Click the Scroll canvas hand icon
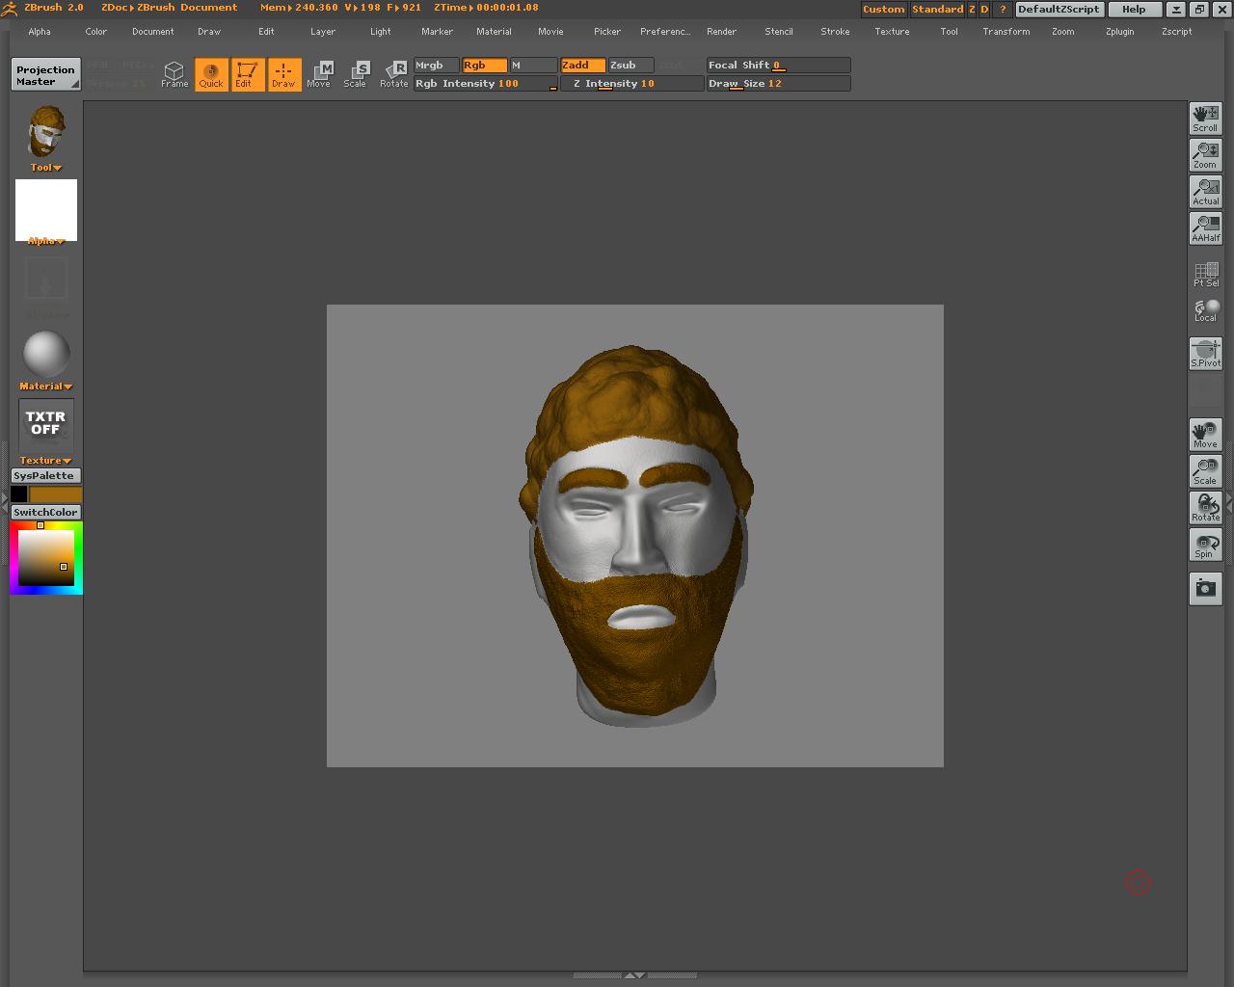This screenshot has height=987, width=1234. click(x=1205, y=119)
